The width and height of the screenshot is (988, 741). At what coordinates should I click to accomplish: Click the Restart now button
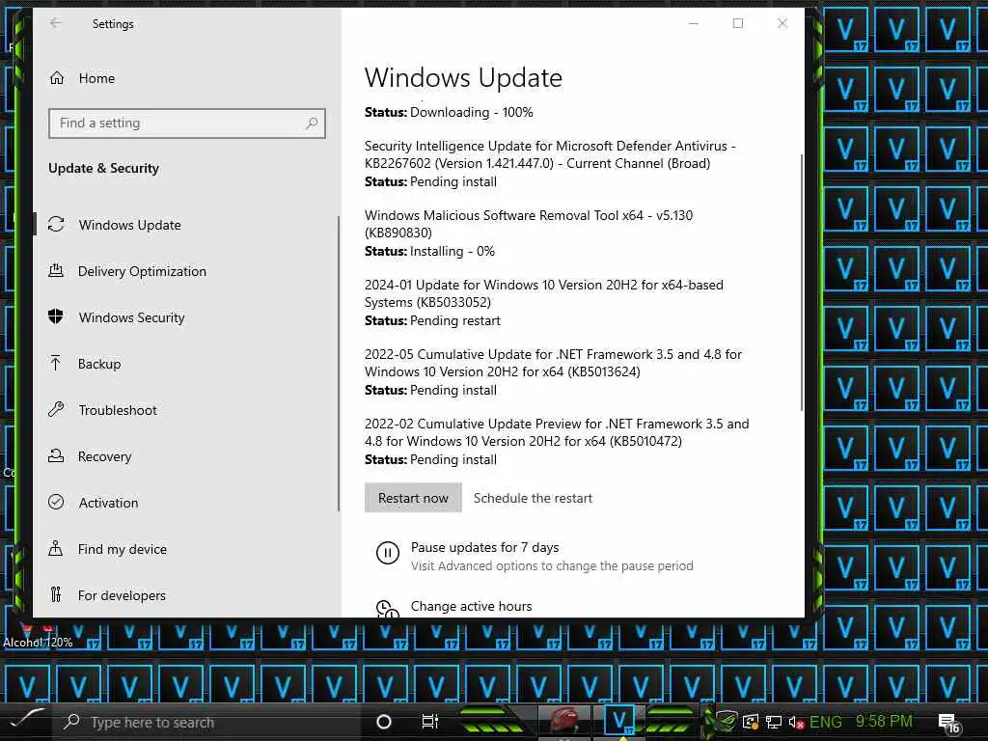pos(413,498)
